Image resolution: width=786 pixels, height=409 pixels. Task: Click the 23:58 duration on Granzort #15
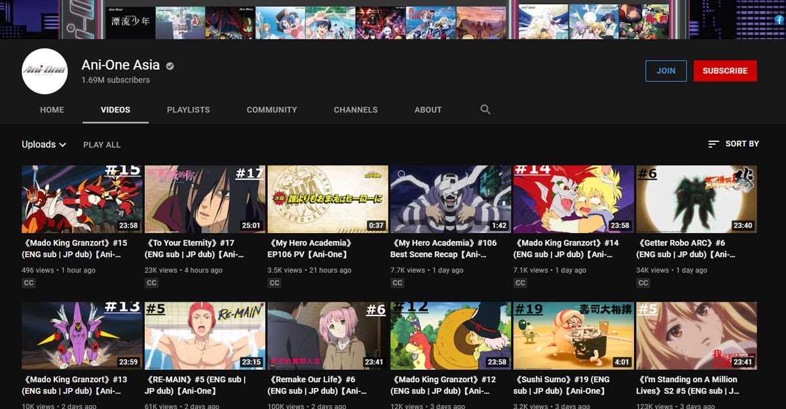pos(128,226)
